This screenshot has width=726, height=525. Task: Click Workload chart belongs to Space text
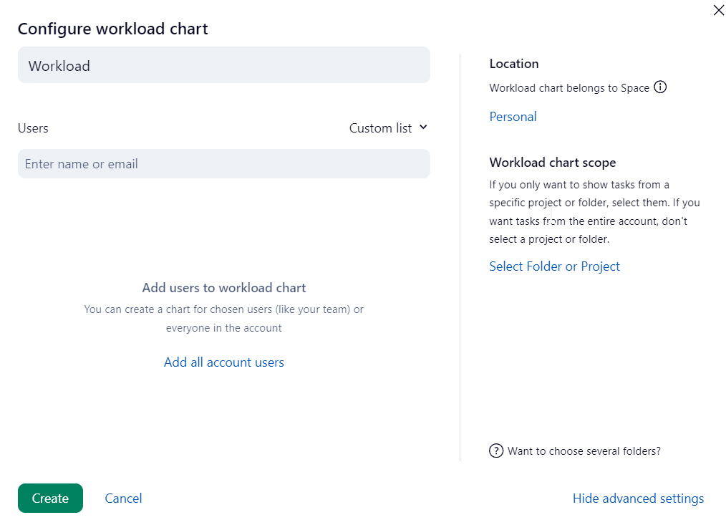[x=569, y=88]
